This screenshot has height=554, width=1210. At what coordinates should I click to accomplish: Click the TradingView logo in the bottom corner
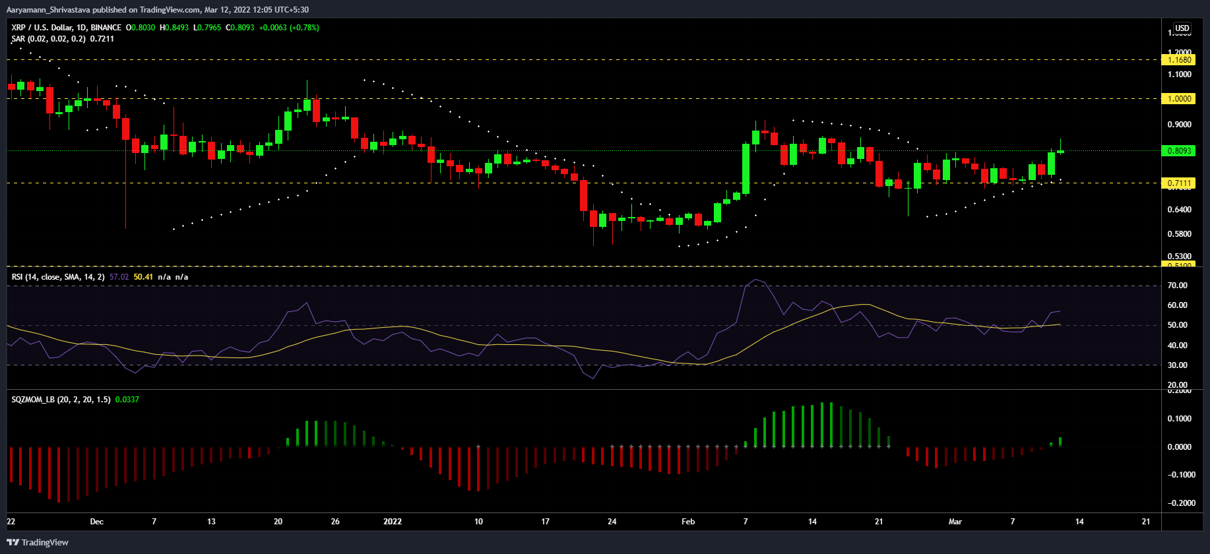click(x=38, y=542)
